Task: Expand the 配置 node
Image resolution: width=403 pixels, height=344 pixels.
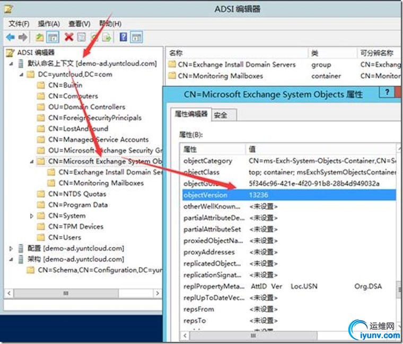Action: 11,249
